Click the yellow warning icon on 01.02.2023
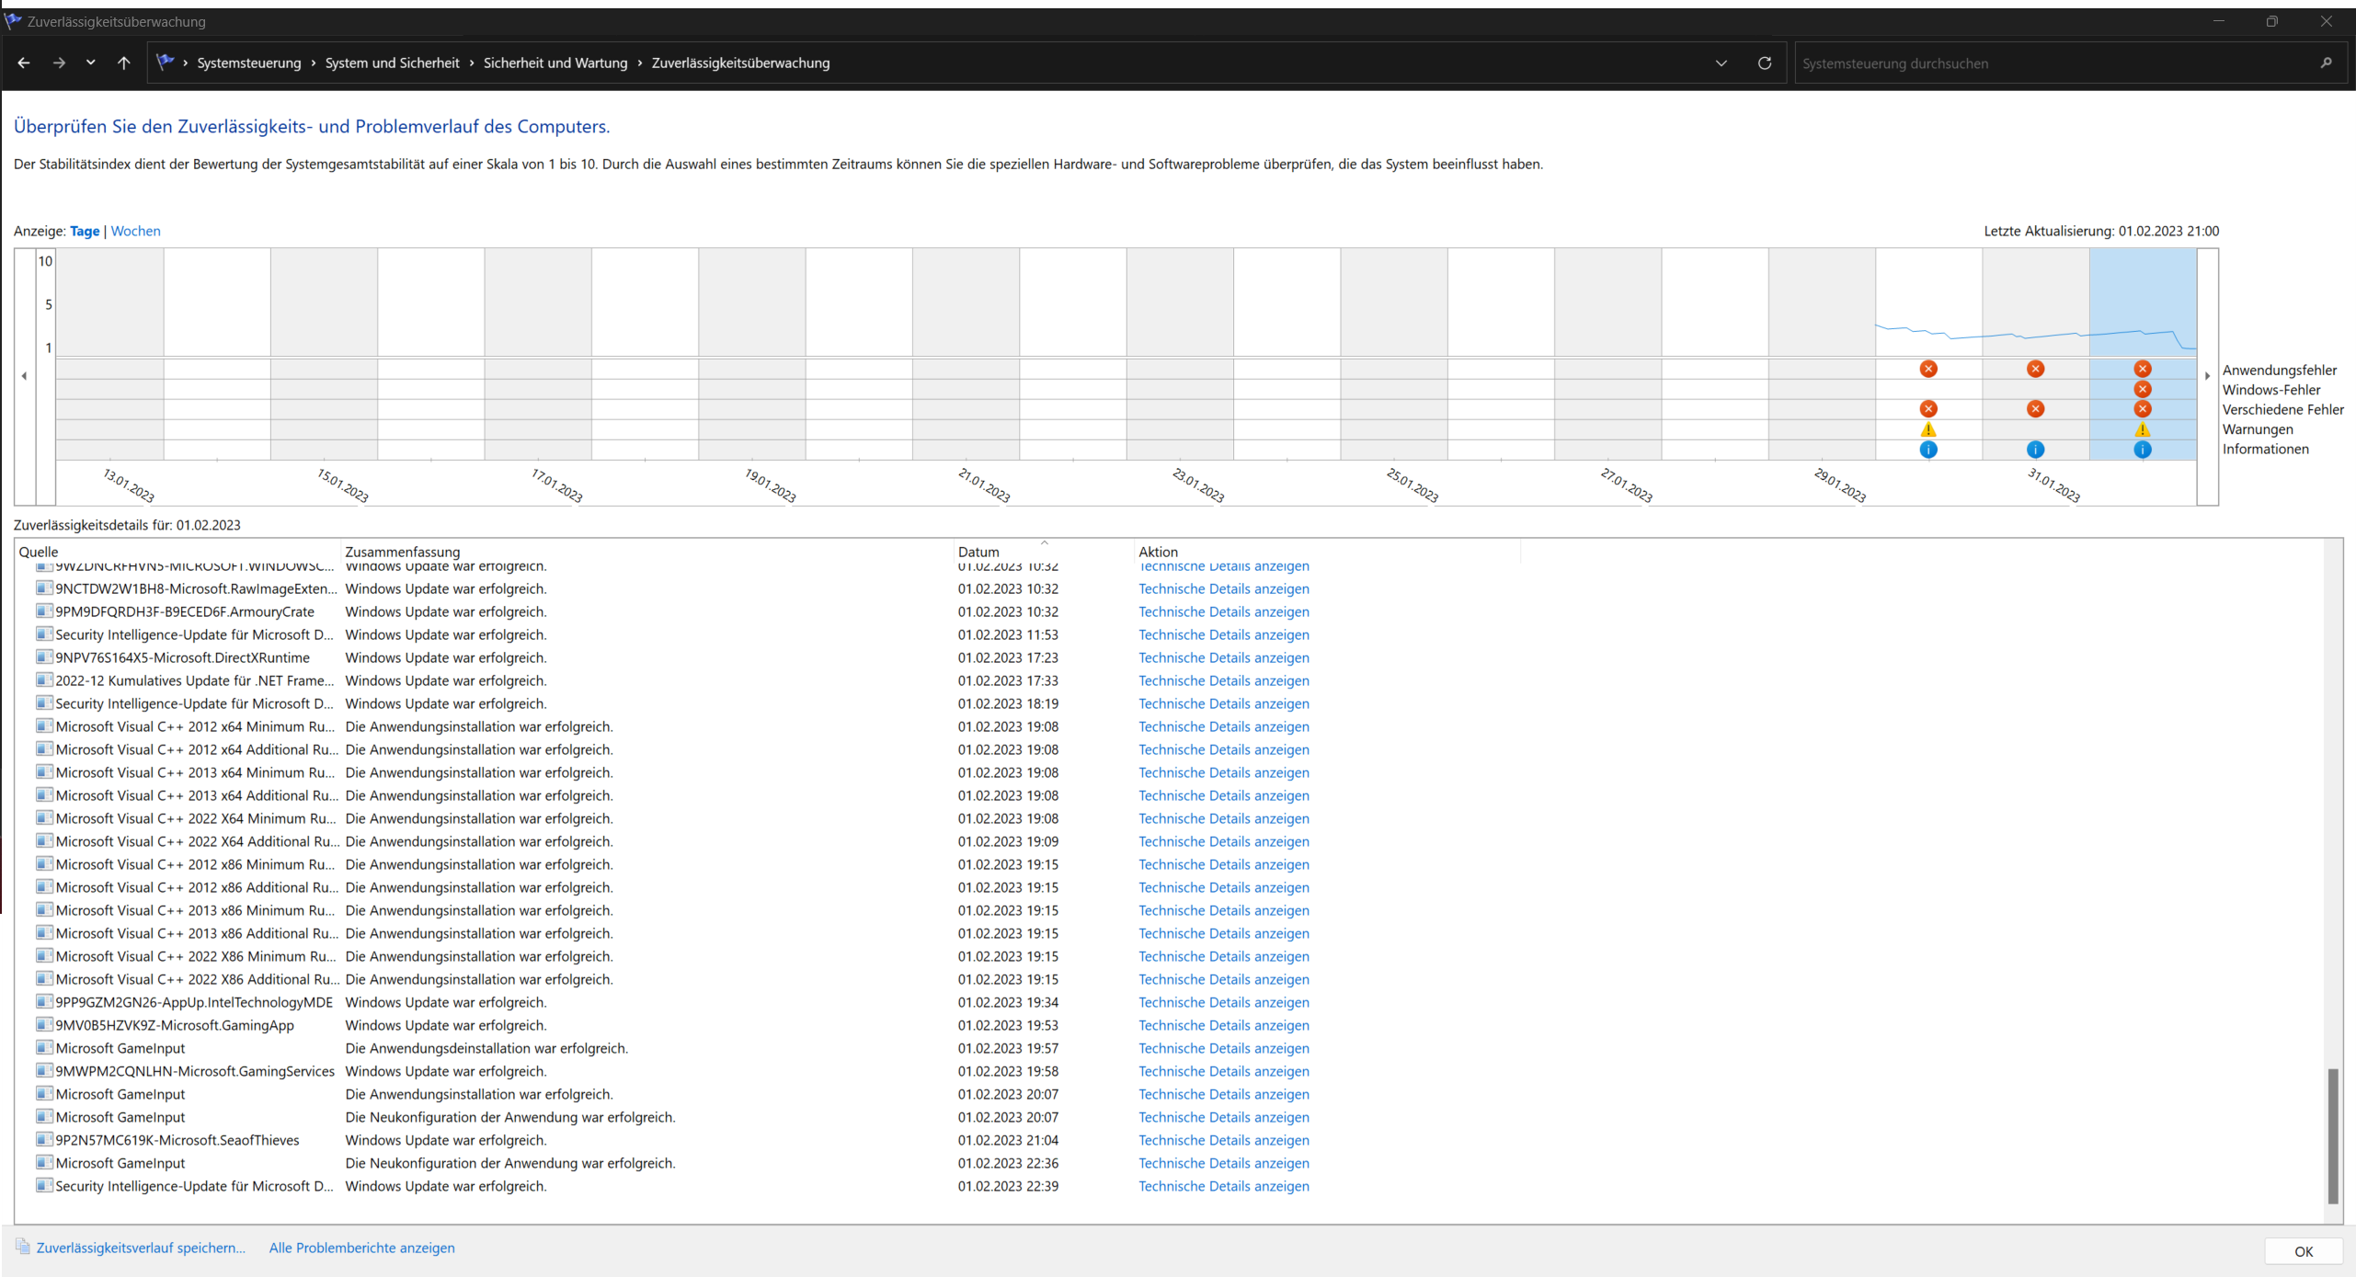Image resolution: width=2356 pixels, height=1277 pixels. (2142, 429)
